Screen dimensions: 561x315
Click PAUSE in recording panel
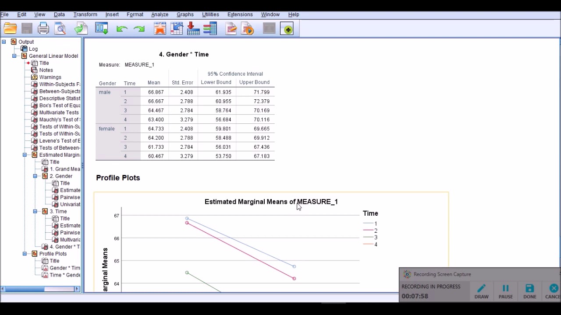coord(505,291)
